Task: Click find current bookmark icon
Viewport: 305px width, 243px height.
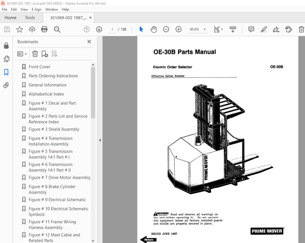Action: [x=55, y=54]
